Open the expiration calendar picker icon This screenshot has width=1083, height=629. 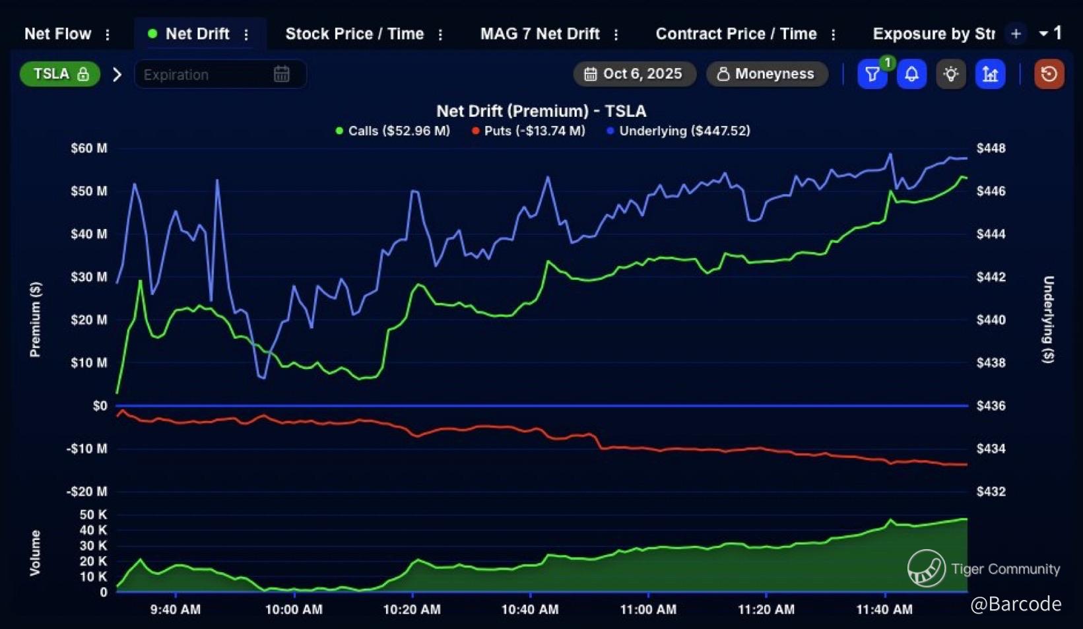[x=282, y=74]
